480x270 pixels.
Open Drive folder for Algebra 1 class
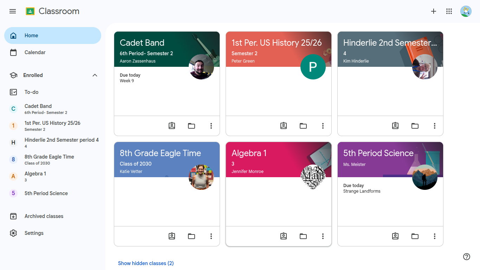pyautogui.click(x=303, y=236)
